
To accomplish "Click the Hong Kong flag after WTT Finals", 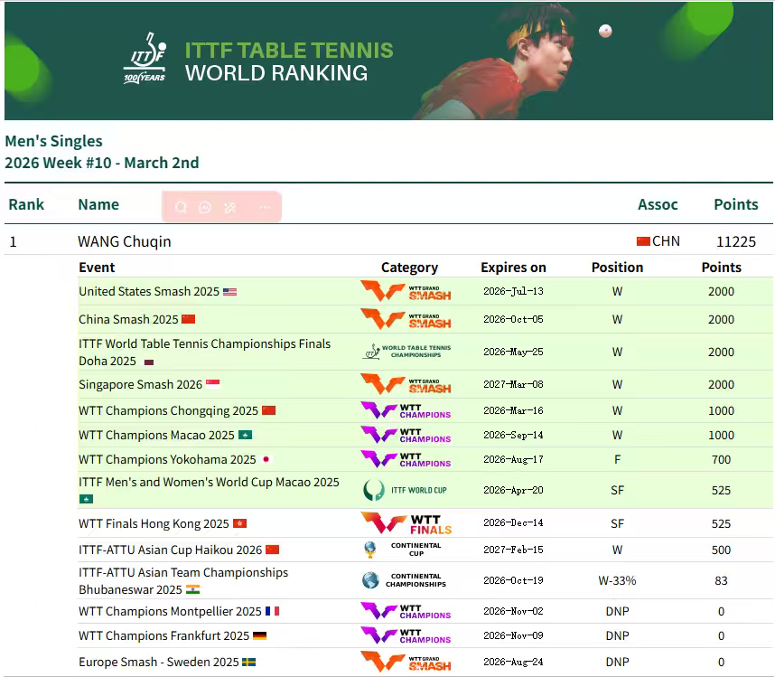I will 239,523.
